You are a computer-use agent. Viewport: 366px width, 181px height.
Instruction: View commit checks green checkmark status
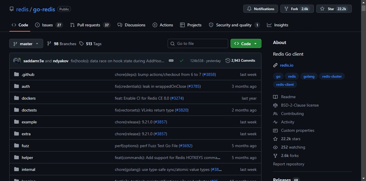coord(182,61)
